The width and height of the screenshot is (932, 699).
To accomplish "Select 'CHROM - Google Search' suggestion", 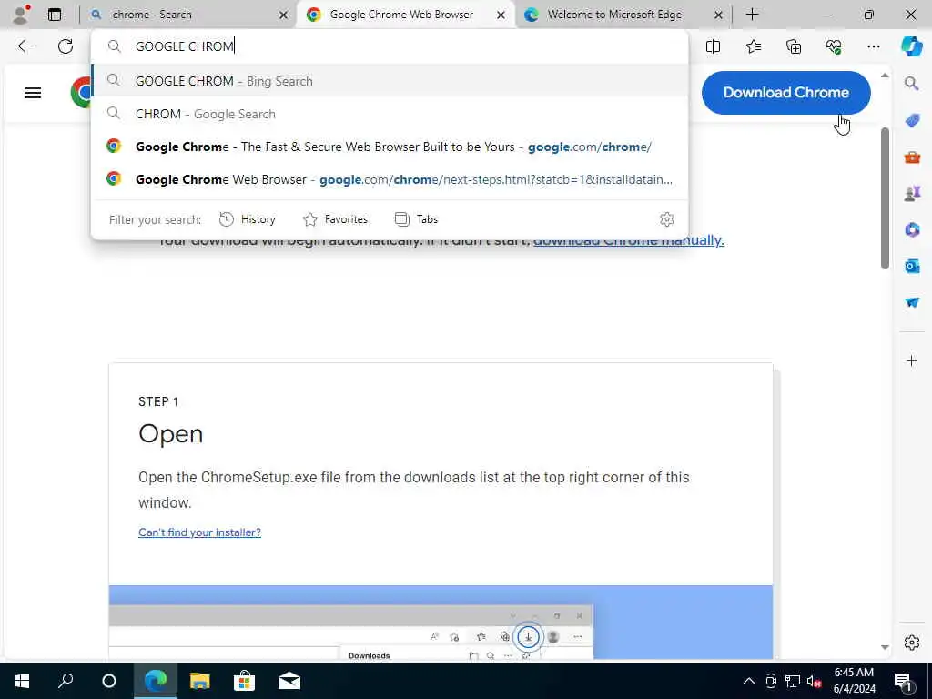I will (390, 114).
